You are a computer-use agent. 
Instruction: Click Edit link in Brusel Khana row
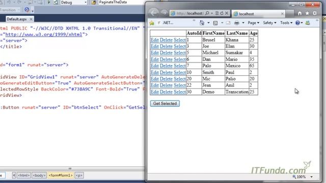[154, 40]
